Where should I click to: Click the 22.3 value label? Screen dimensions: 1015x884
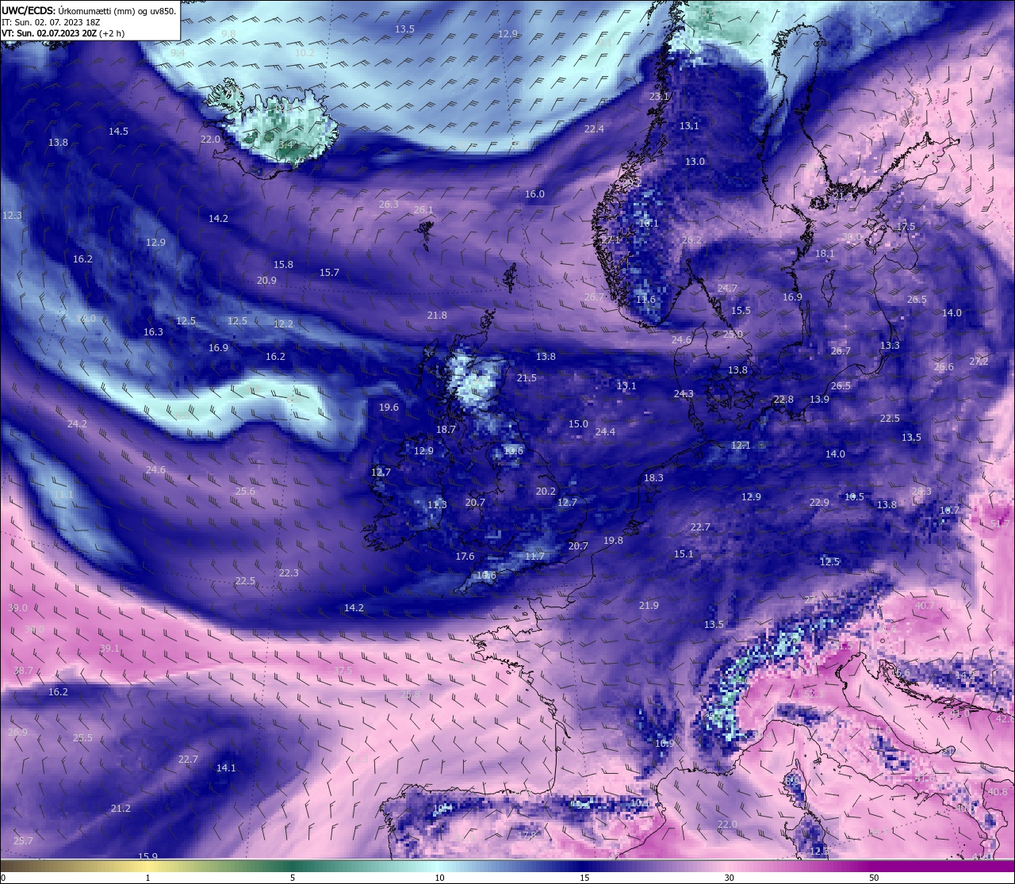(x=289, y=573)
